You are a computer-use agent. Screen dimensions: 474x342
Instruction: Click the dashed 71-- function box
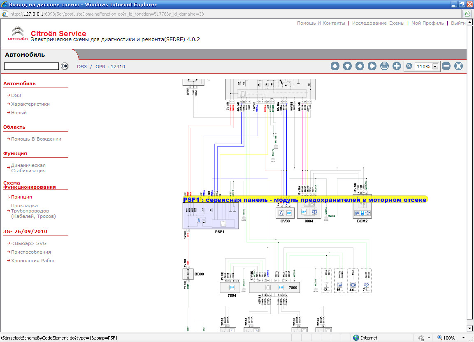[x=366, y=281]
